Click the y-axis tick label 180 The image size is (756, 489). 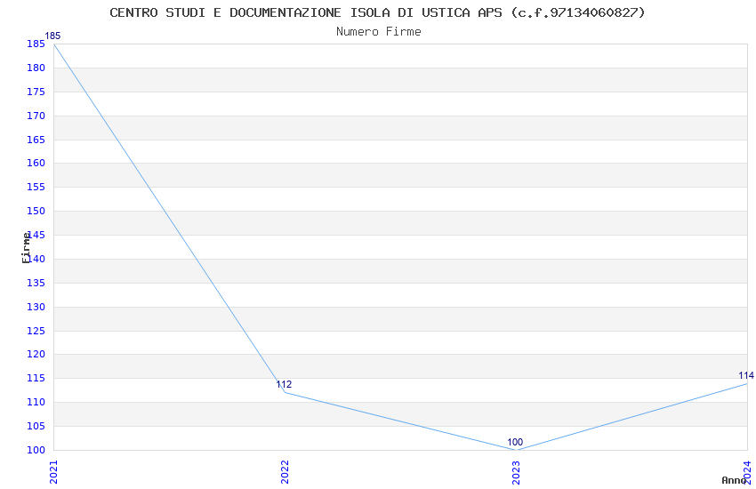pos(36,68)
